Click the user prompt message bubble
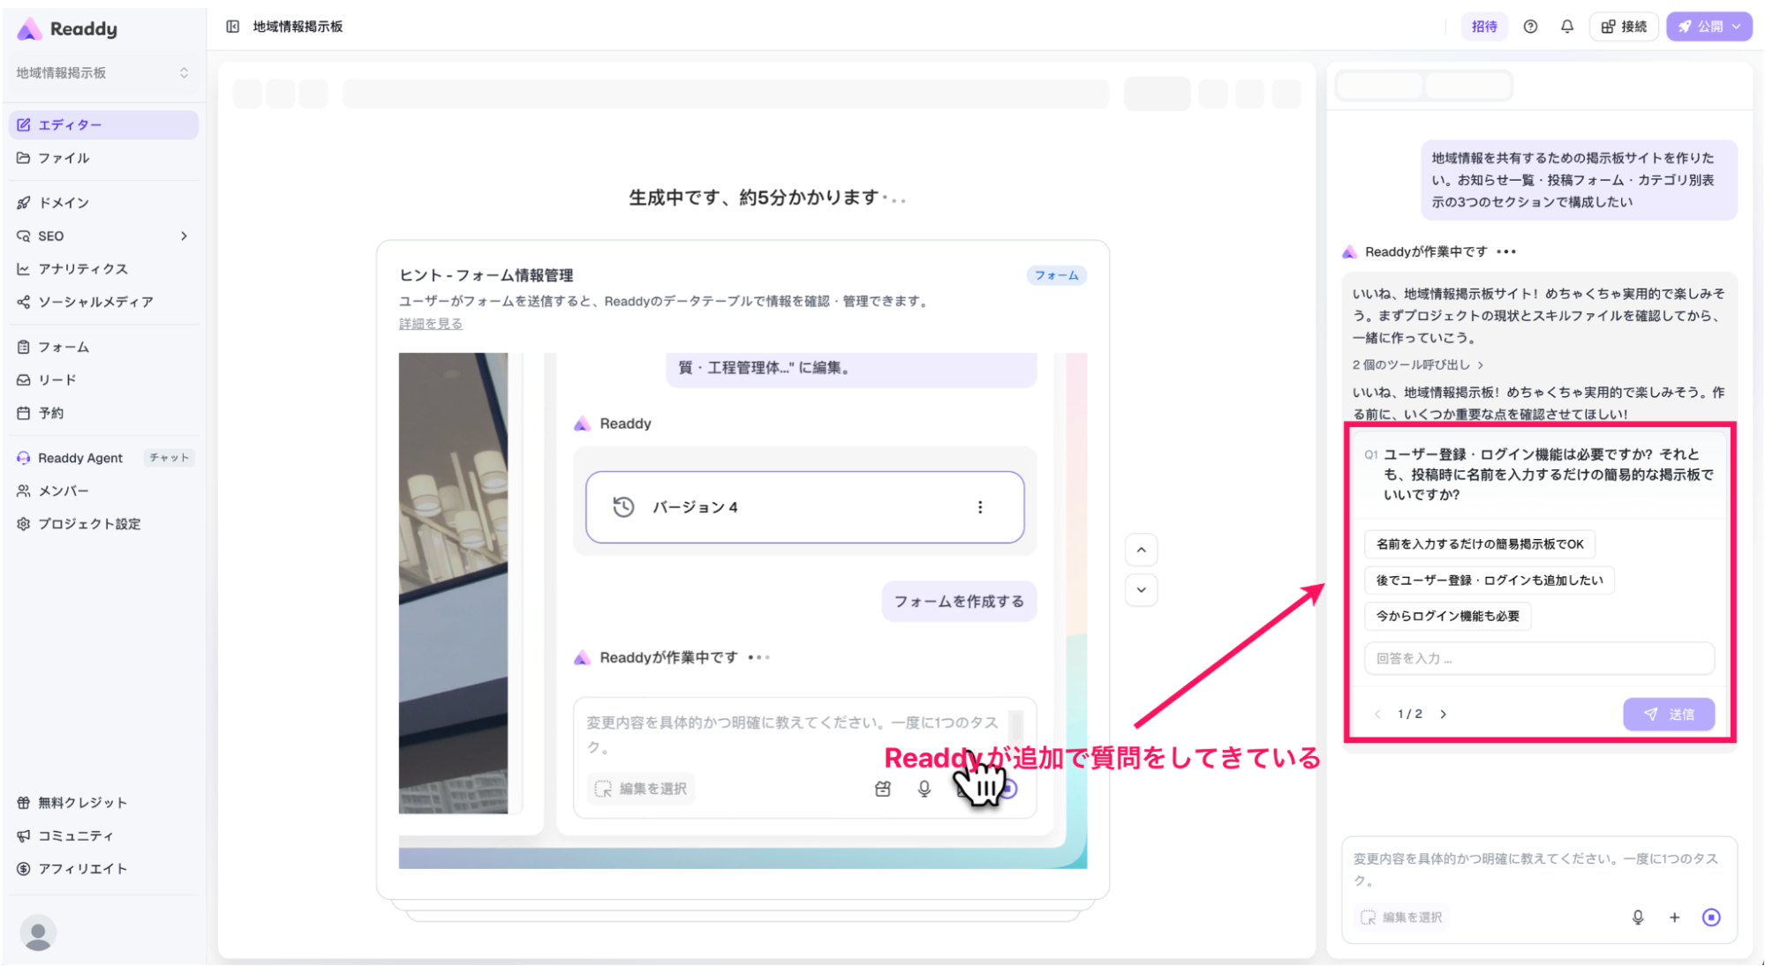 tap(1579, 180)
